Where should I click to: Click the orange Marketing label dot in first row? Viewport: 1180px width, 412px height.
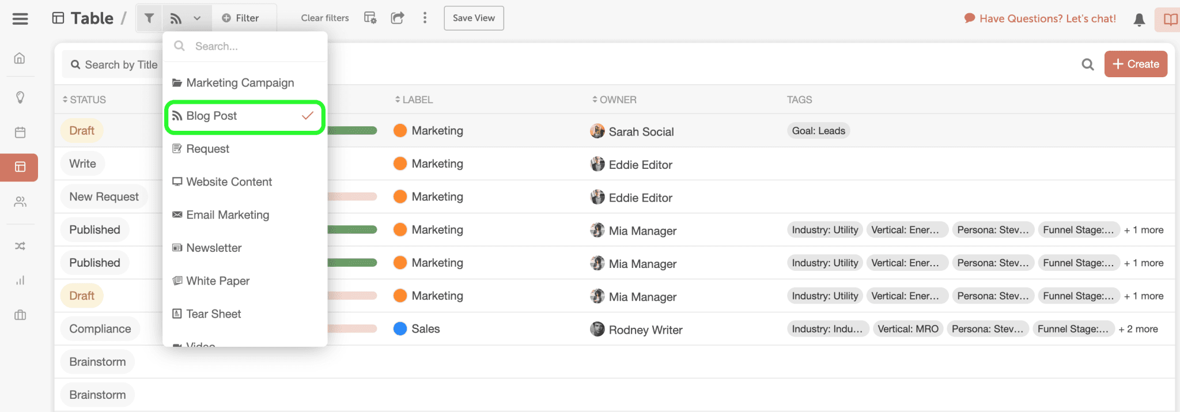click(x=400, y=131)
